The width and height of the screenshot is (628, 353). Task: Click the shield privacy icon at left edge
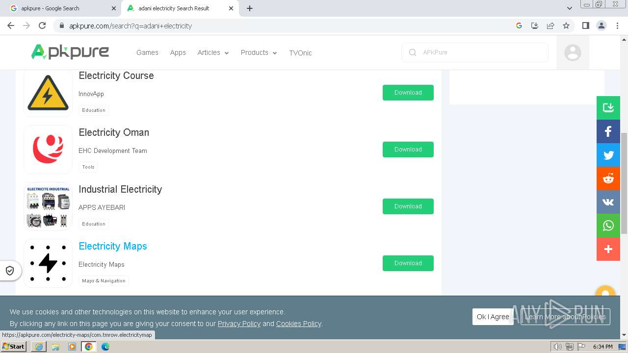click(9, 271)
